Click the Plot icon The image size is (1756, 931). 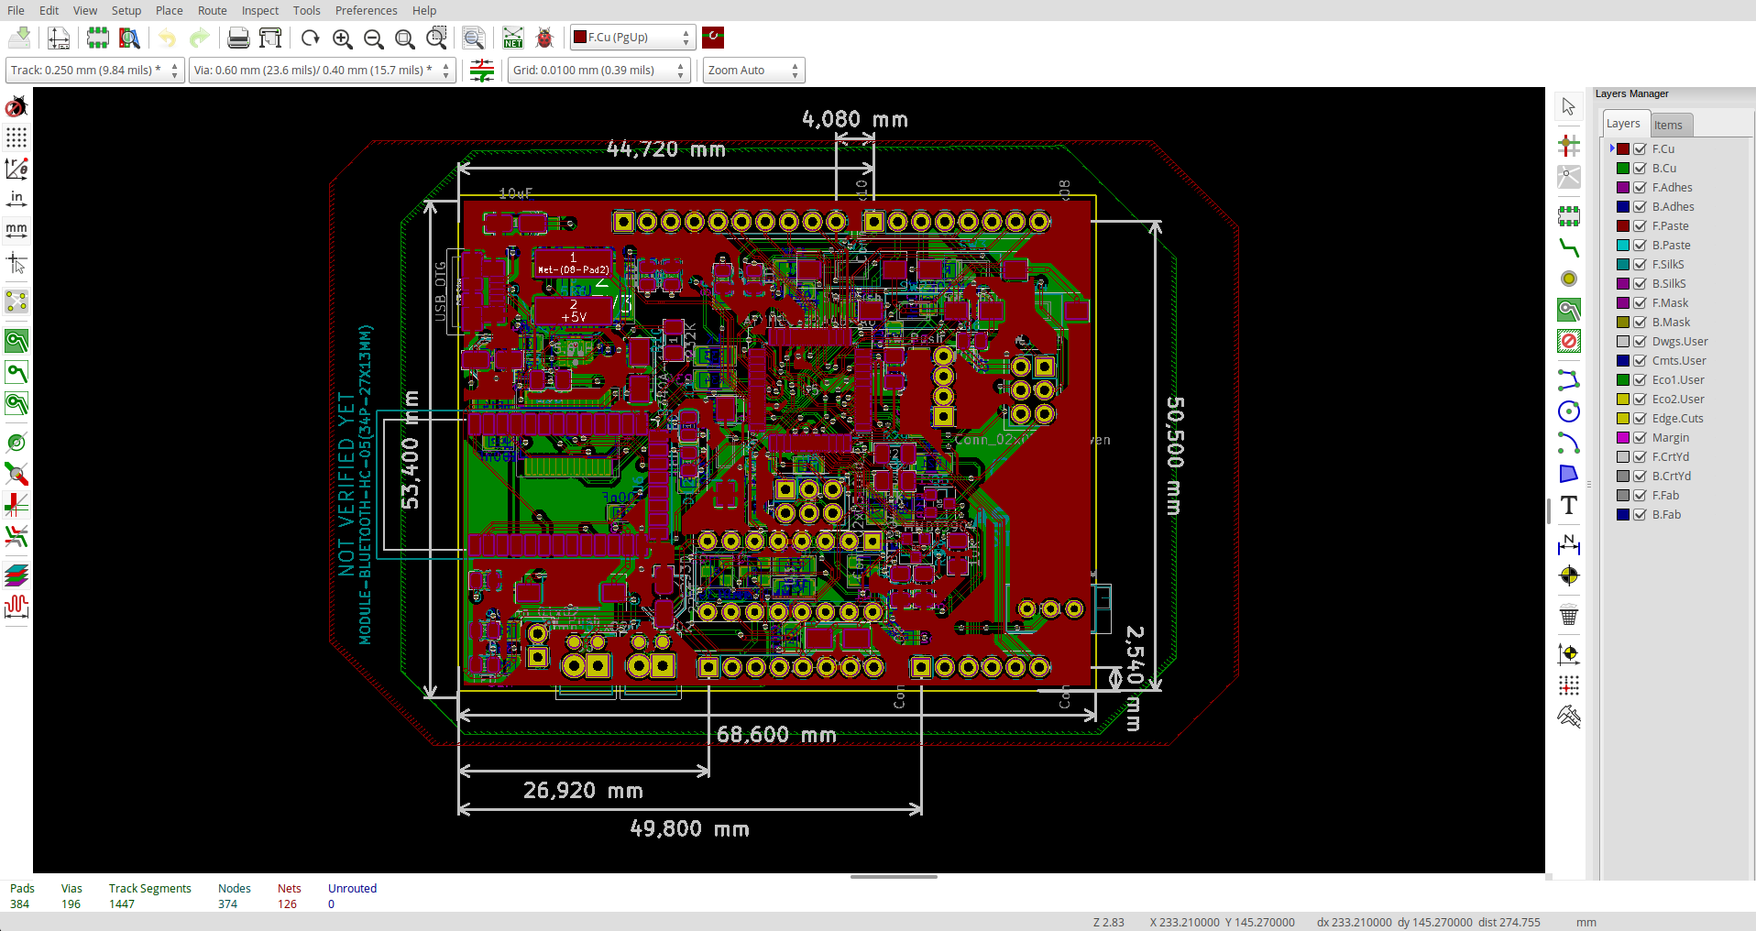pos(270,38)
